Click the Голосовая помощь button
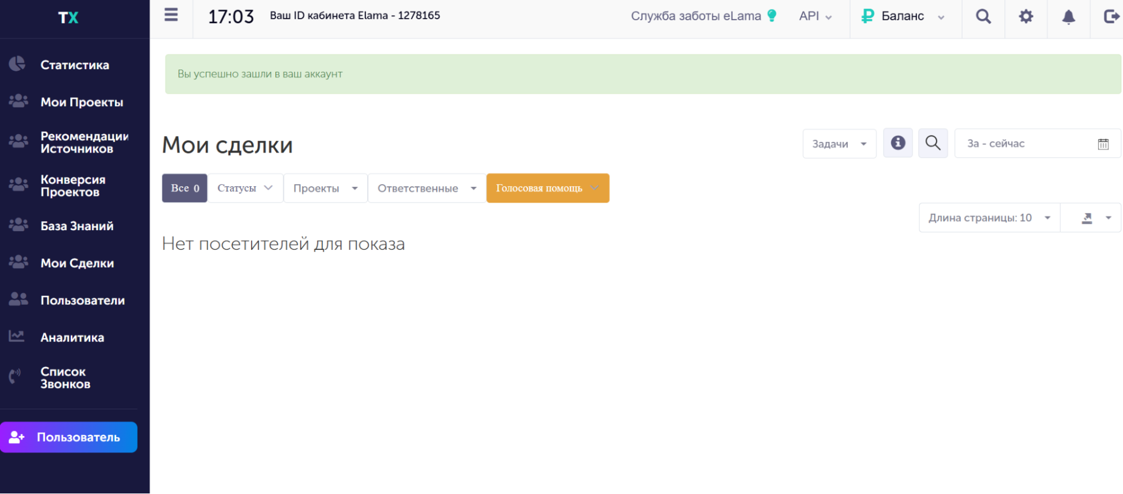1123x494 pixels. (x=547, y=188)
